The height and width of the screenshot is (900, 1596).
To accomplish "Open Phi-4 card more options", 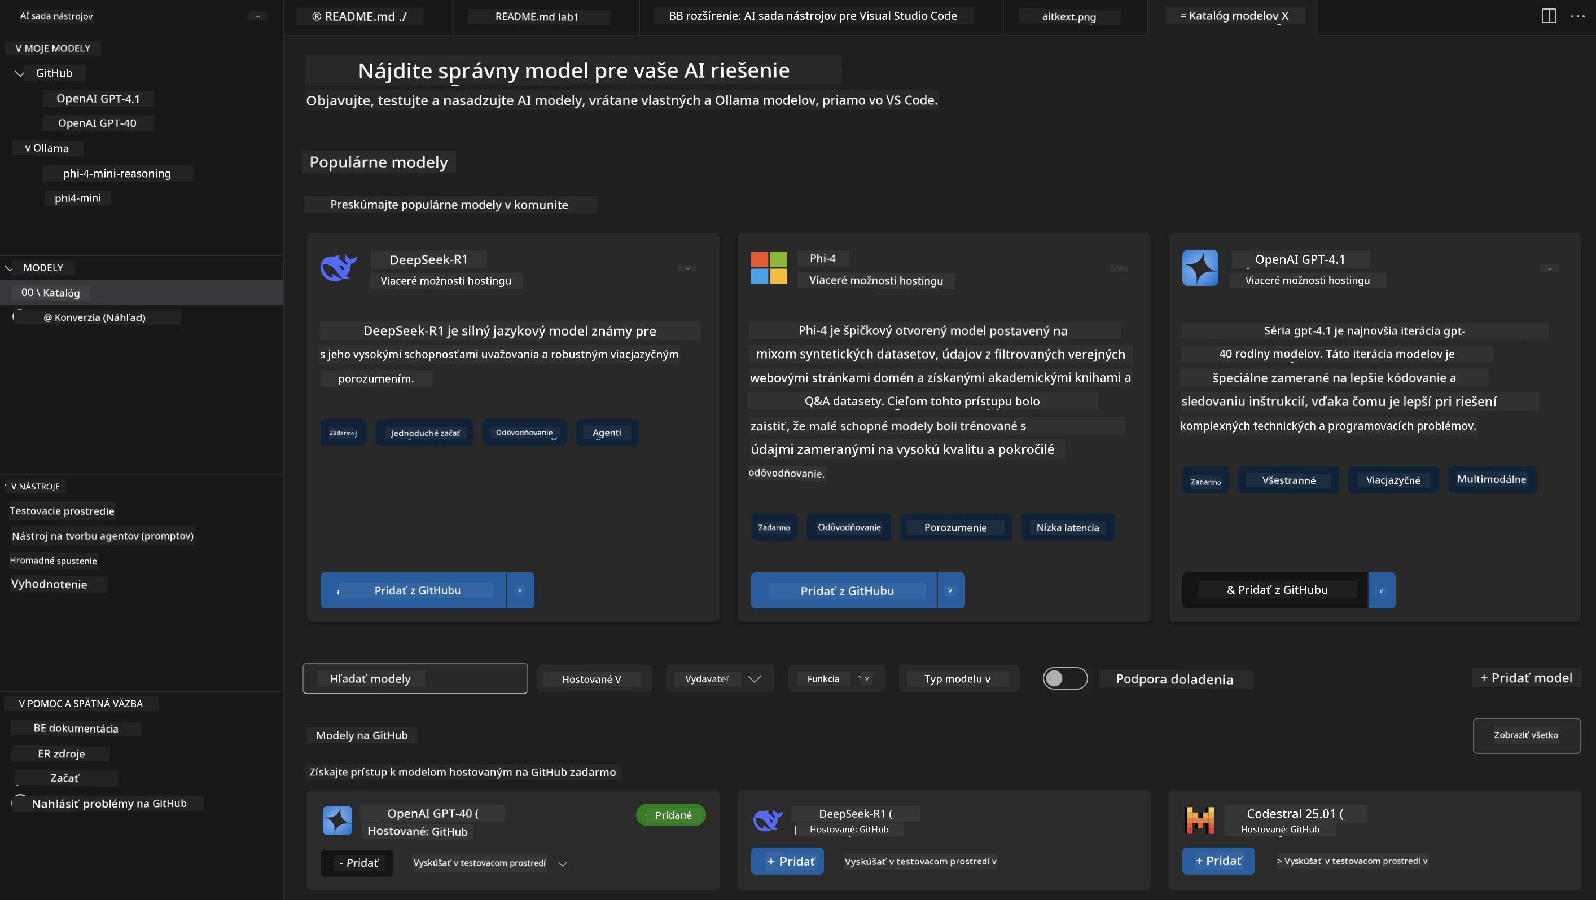I will [x=1119, y=268].
